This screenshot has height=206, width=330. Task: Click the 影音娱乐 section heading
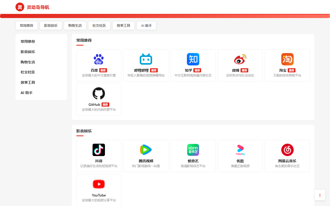coord(84,131)
